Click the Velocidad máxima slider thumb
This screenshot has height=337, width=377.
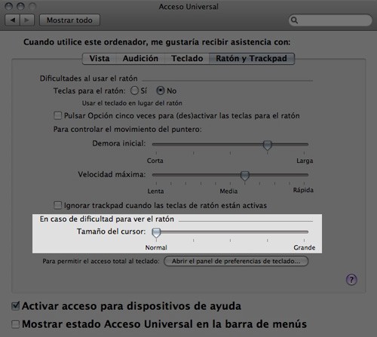click(245, 176)
